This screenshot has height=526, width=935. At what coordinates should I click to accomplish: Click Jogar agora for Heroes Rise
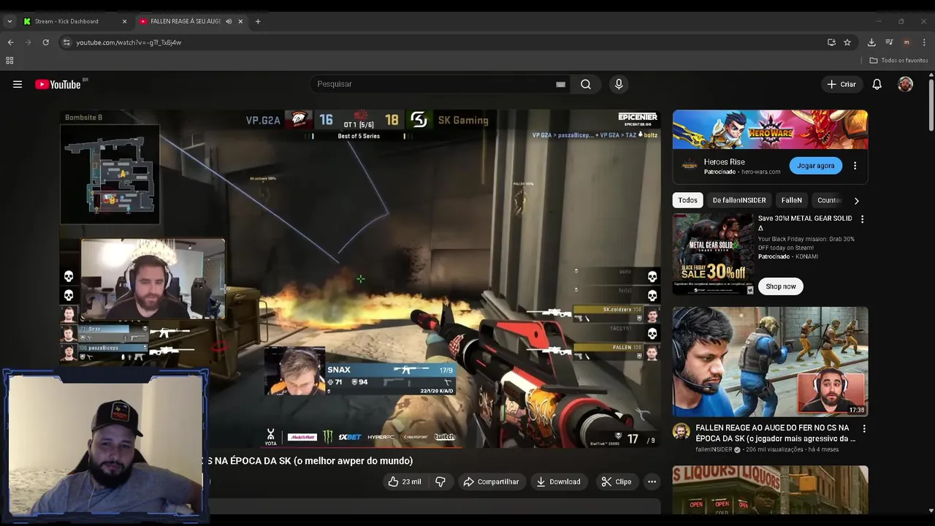point(815,166)
